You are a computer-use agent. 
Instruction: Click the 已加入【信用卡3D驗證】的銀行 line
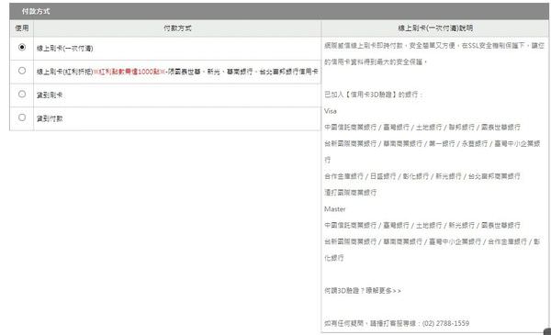373,95
